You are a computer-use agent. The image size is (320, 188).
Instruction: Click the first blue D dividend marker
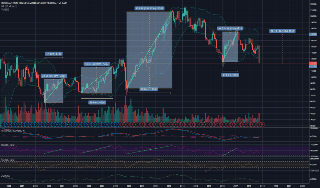(x=3, y=124)
